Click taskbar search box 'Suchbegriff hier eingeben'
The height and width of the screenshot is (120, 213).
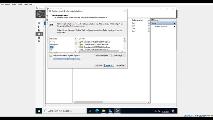(x=64, y=111)
